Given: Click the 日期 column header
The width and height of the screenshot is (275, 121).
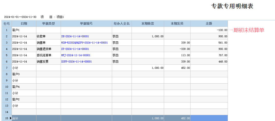Looking at the screenshot, I should point(24,24).
